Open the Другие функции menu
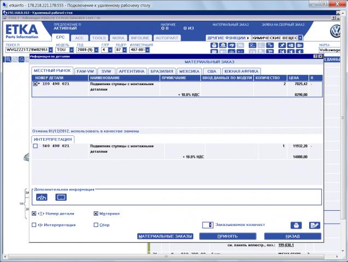The height and width of the screenshot is (262, 348). [228, 38]
